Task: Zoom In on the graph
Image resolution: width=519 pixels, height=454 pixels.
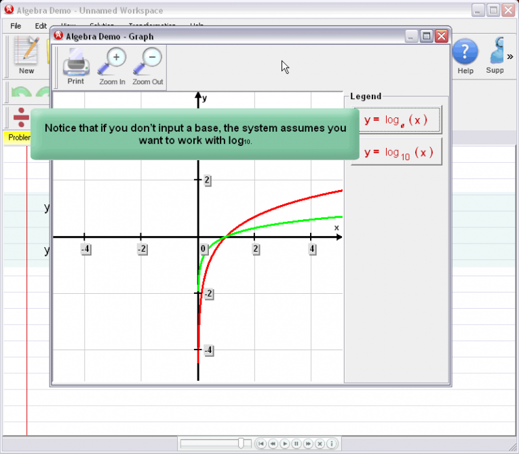Action: click(112, 67)
